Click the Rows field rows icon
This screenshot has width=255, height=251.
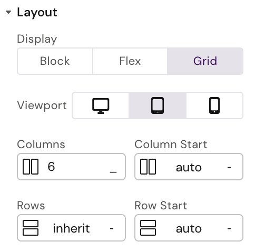click(31, 228)
